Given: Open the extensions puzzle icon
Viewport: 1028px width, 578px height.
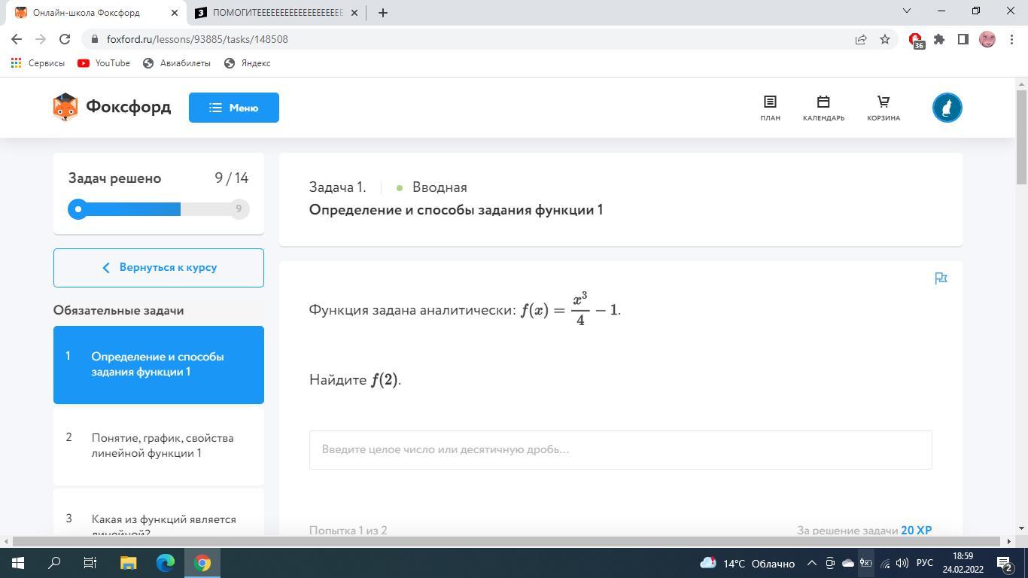Looking at the screenshot, I should (939, 39).
